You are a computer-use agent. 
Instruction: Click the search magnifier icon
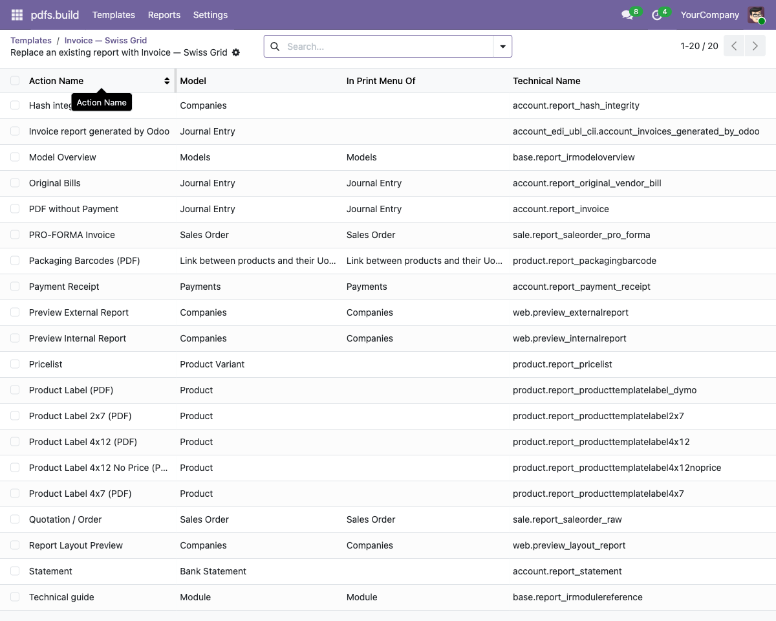275,47
